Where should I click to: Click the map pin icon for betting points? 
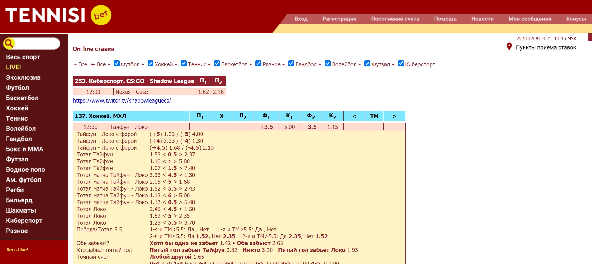pyautogui.click(x=509, y=47)
